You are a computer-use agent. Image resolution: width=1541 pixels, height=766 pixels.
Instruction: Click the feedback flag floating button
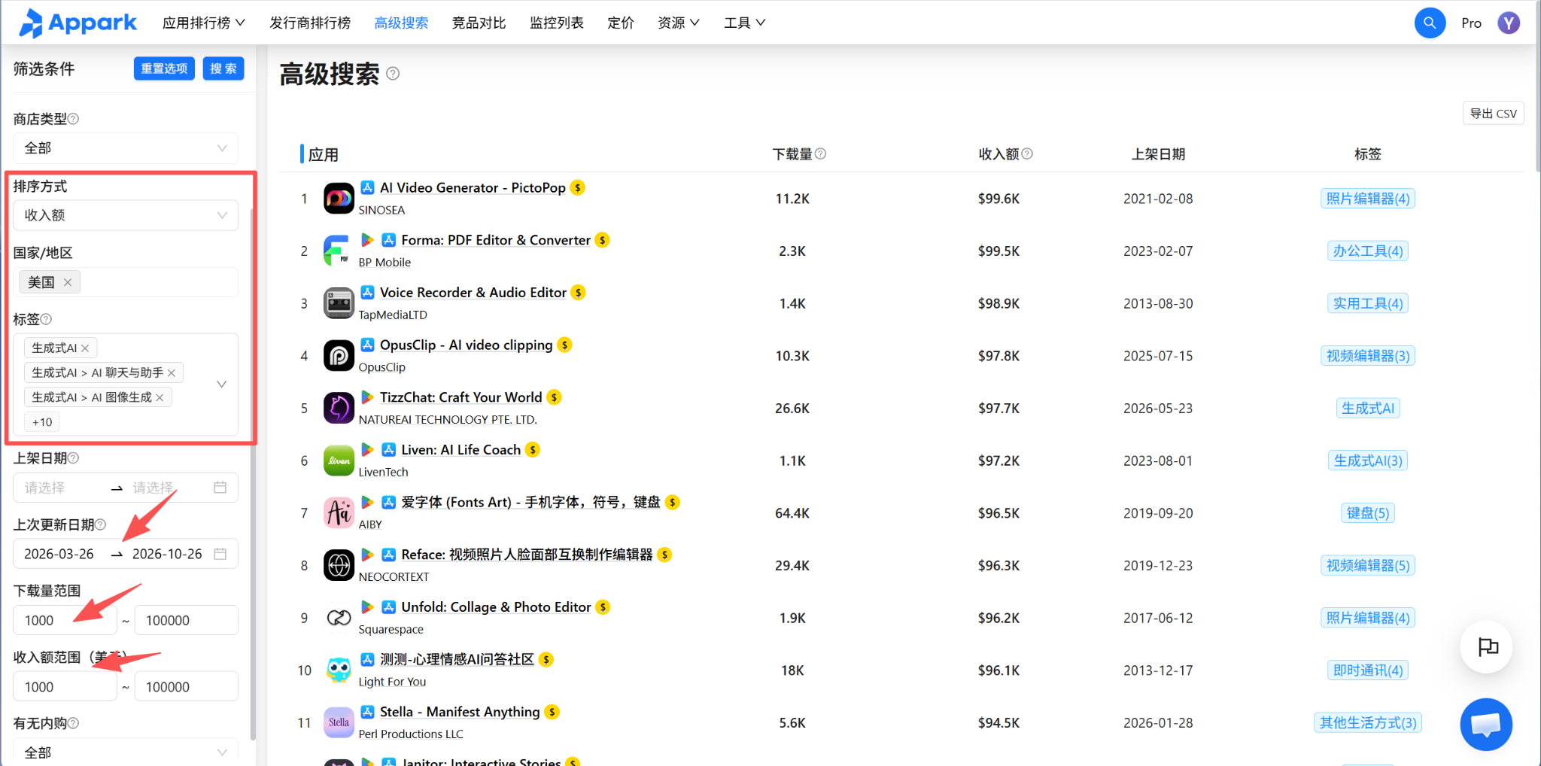click(1486, 647)
